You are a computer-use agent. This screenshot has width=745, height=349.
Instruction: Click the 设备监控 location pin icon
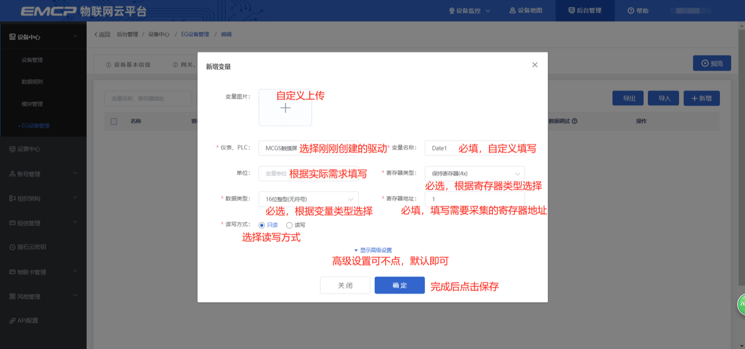tap(452, 11)
